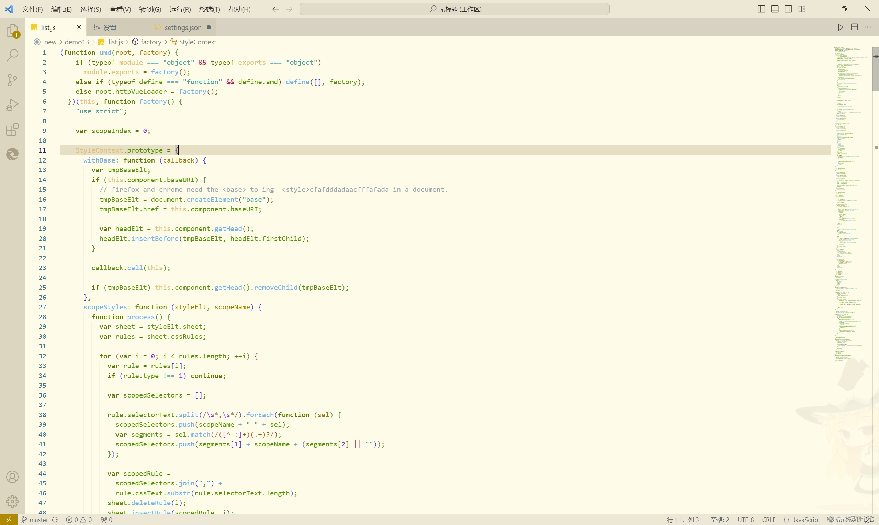This screenshot has width=879, height=525.
Task: Open the editor More Actions ellipsis
Action: [x=868, y=27]
